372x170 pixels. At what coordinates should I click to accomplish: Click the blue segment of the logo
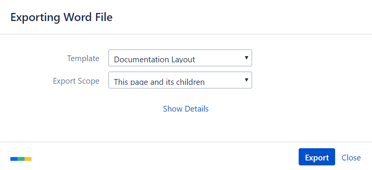point(14,159)
